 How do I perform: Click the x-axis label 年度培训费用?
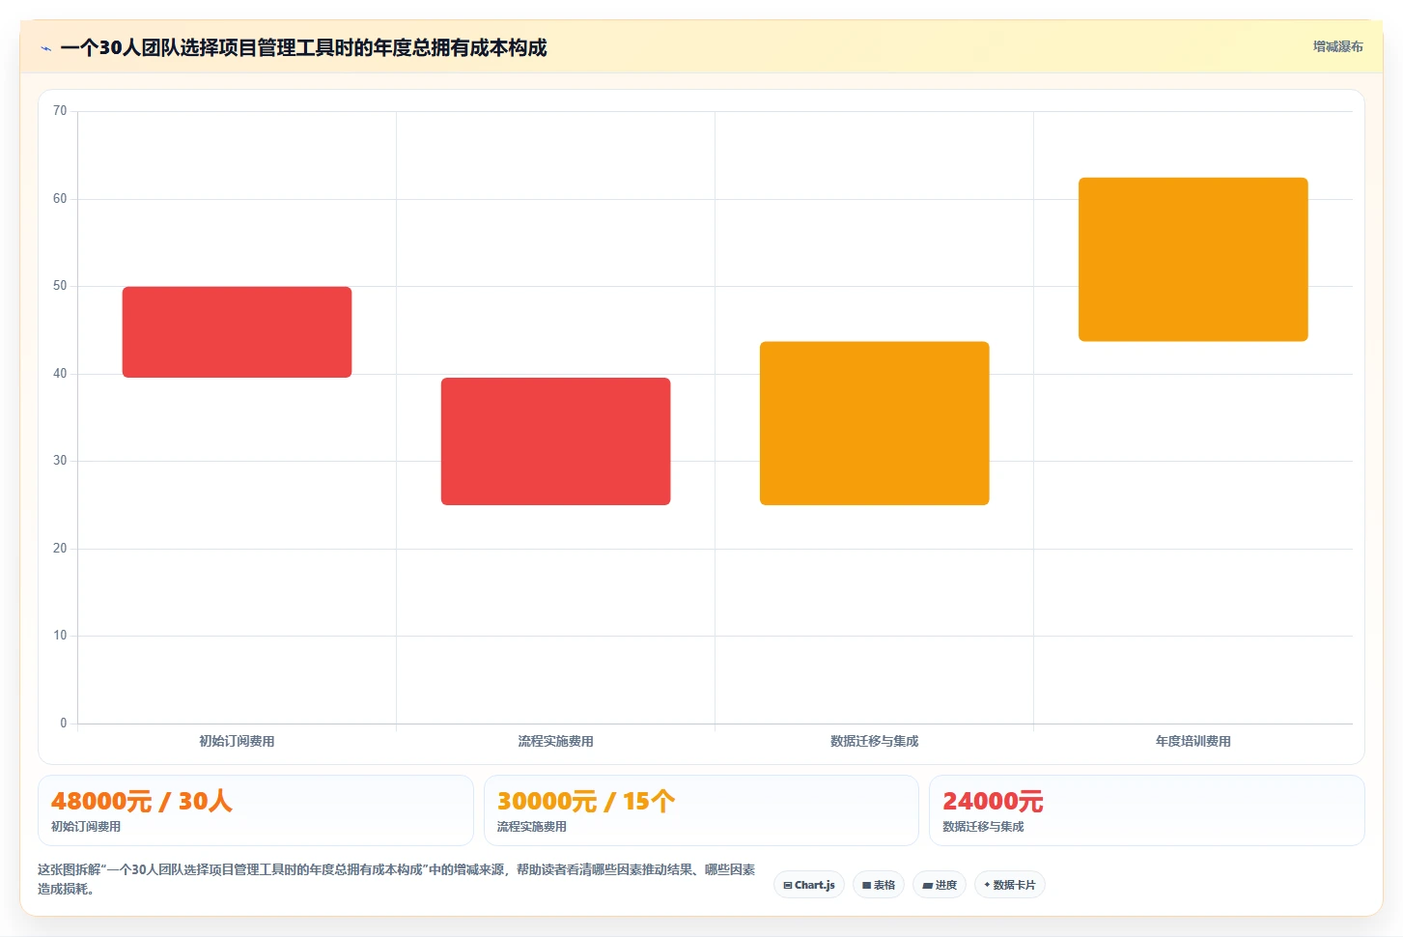tap(1193, 741)
